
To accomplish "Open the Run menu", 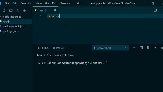I will point(55,3).
